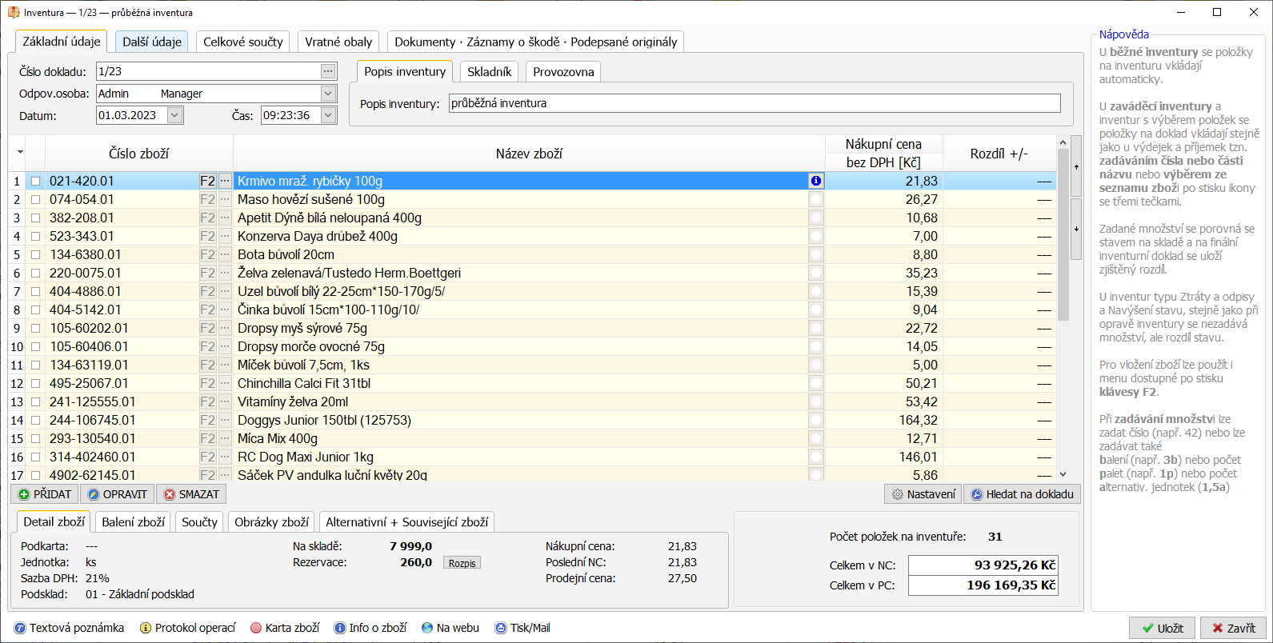This screenshot has width=1273, height=643.
Task: Select the Provozovna tab
Action: [563, 71]
